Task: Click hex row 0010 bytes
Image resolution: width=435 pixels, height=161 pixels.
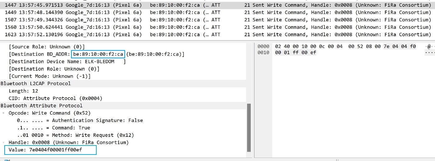Action: (x=295, y=53)
